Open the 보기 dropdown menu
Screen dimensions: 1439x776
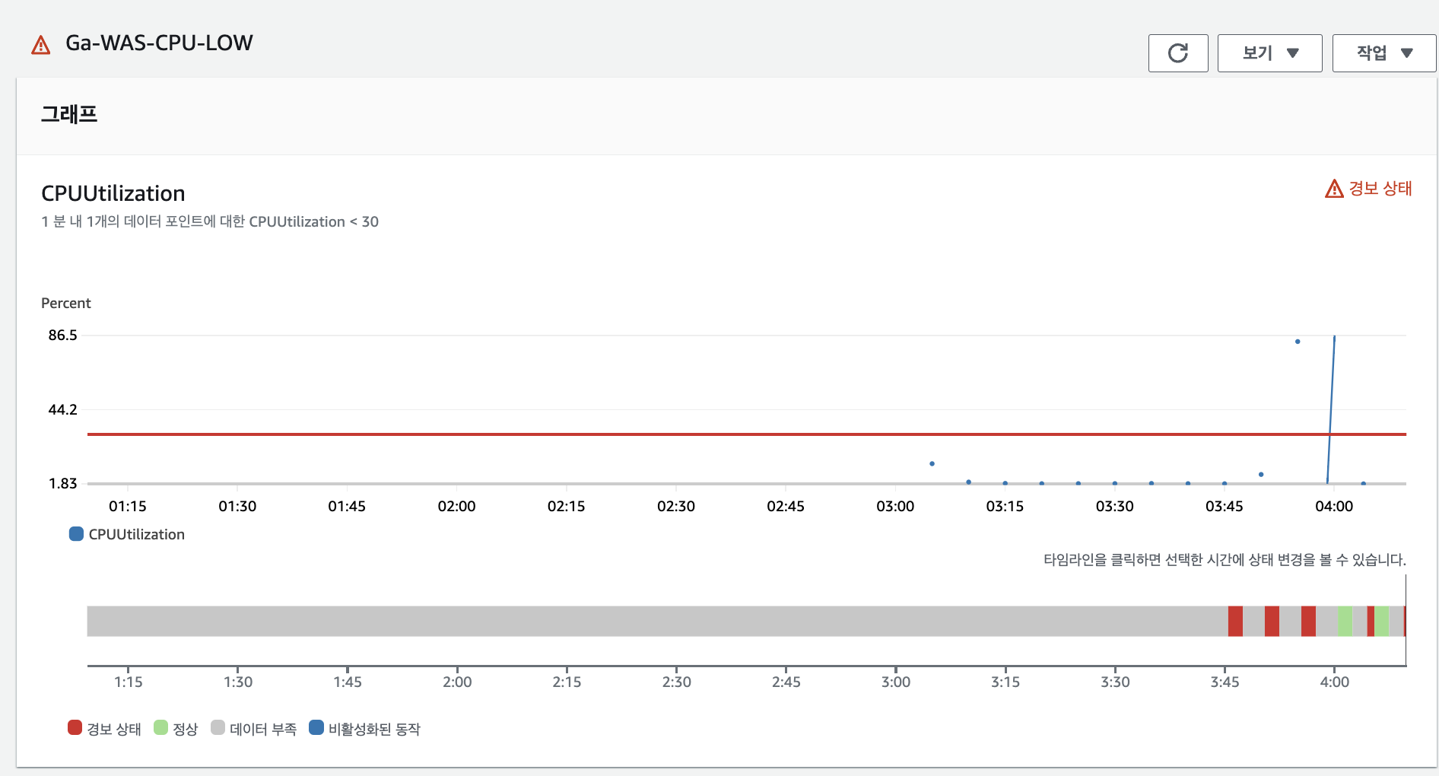click(1269, 53)
